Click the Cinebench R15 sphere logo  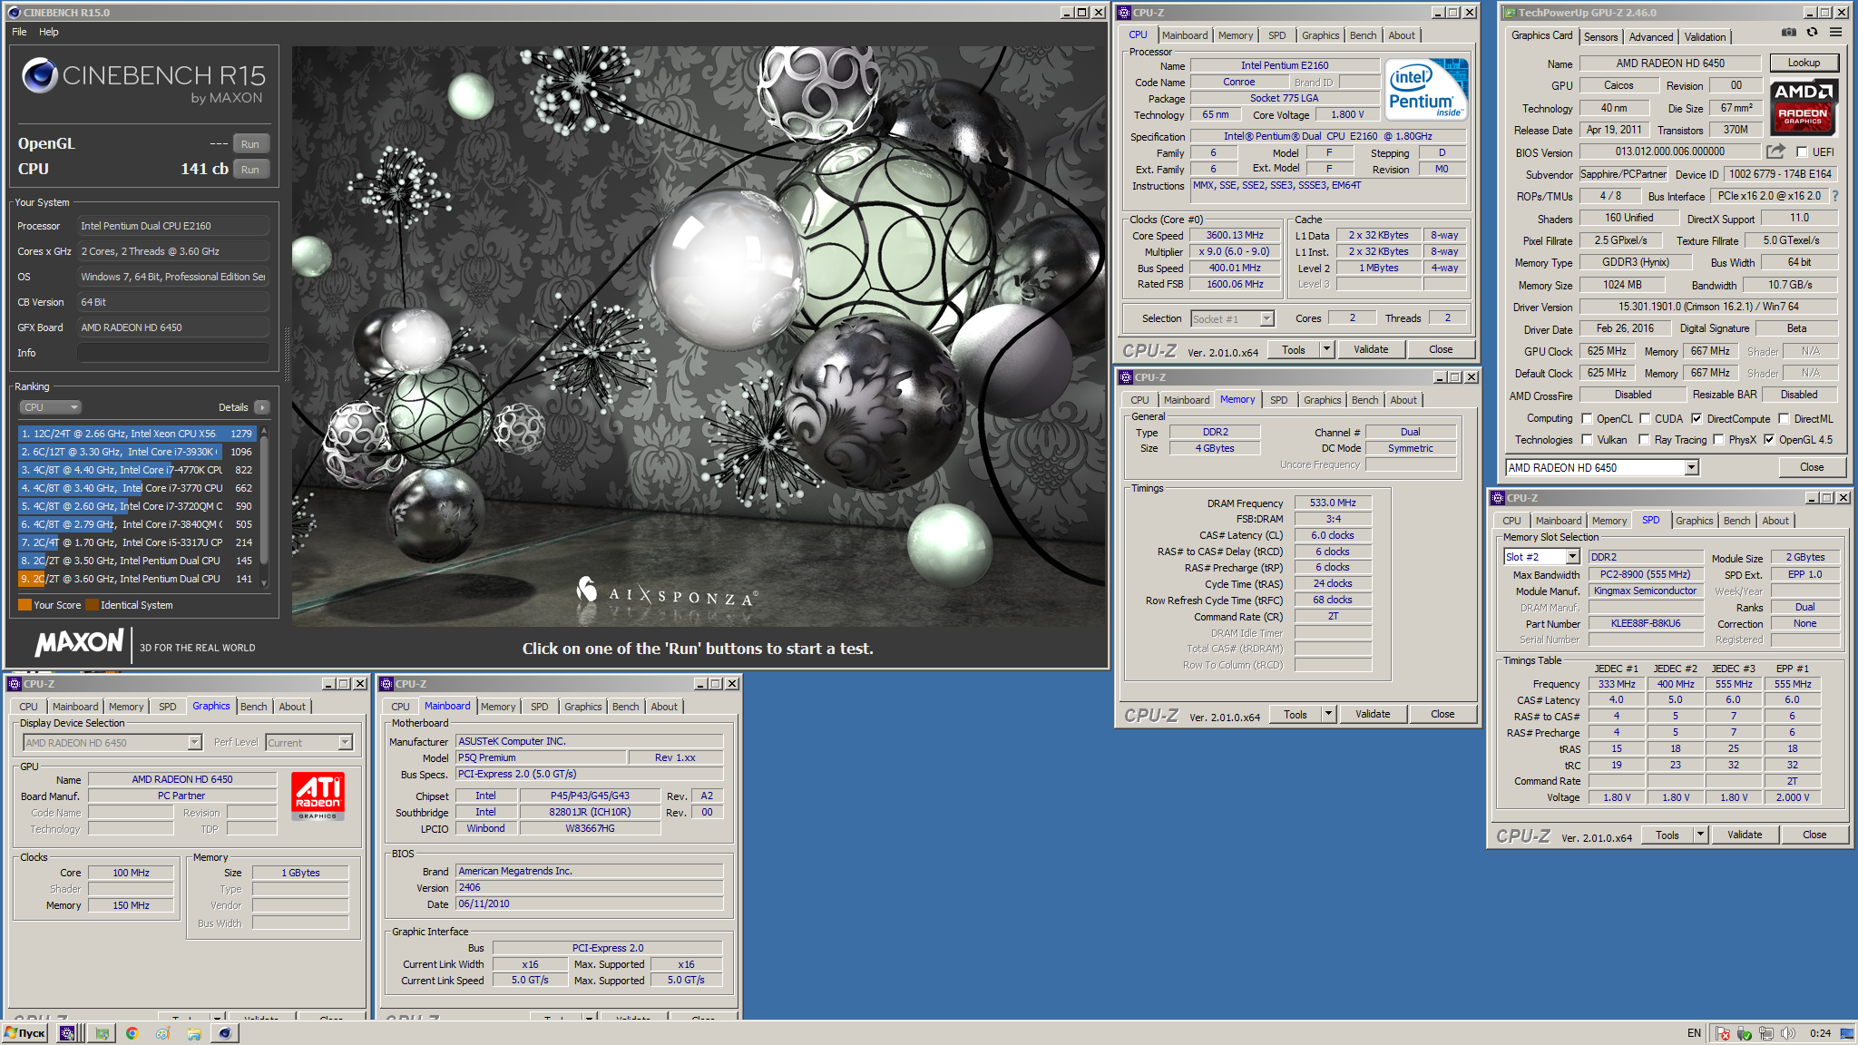pos(40,75)
